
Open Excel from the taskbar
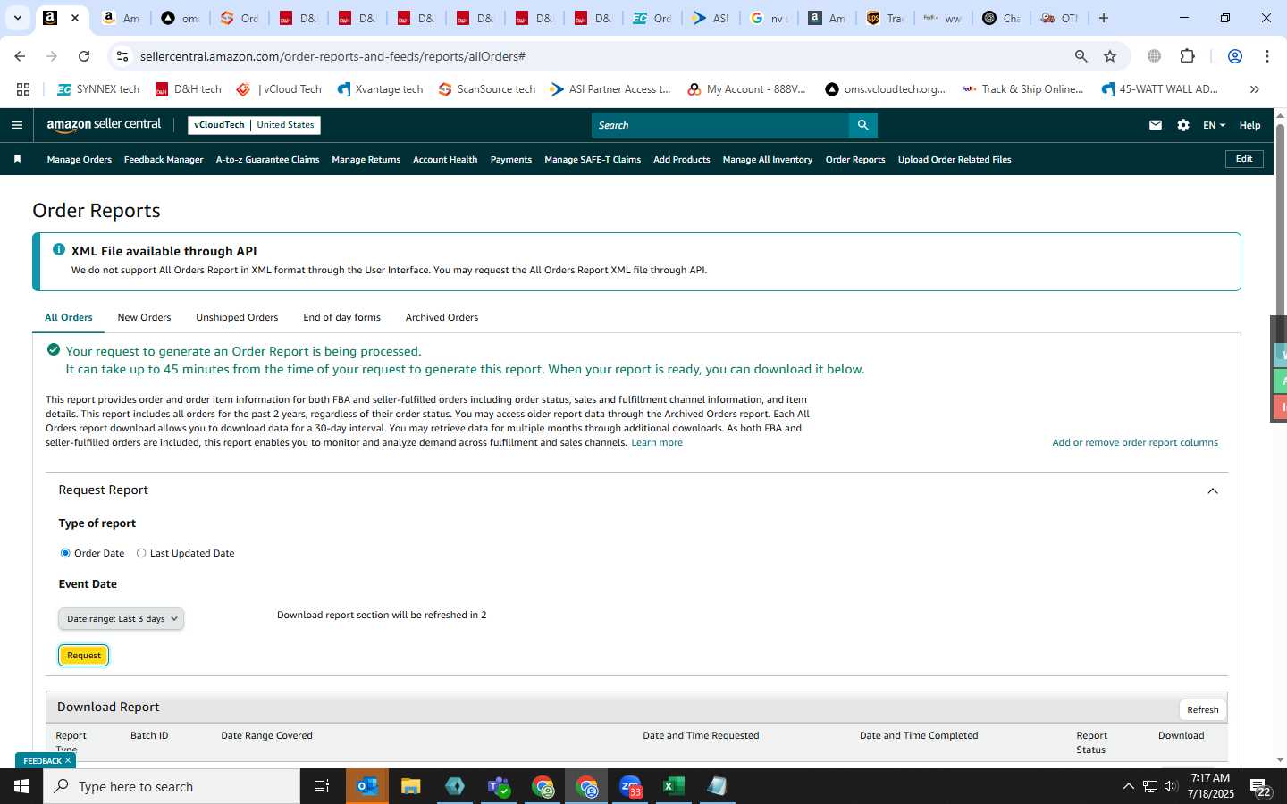pyautogui.click(x=674, y=786)
